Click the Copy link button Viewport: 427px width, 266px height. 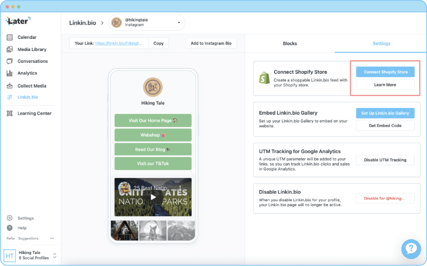click(158, 43)
